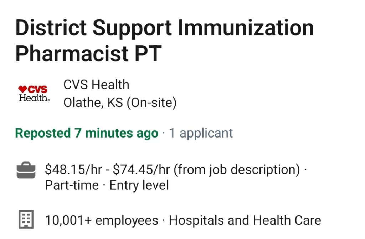The width and height of the screenshot is (365, 239).
Task: Click the 'Hospitals and Health Care' industry
Action: point(245,220)
